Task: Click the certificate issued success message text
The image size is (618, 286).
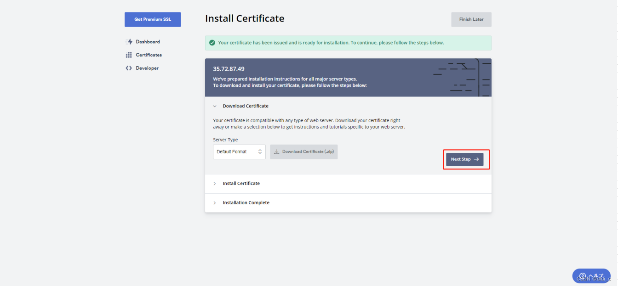Action: pyautogui.click(x=331, y=43)
